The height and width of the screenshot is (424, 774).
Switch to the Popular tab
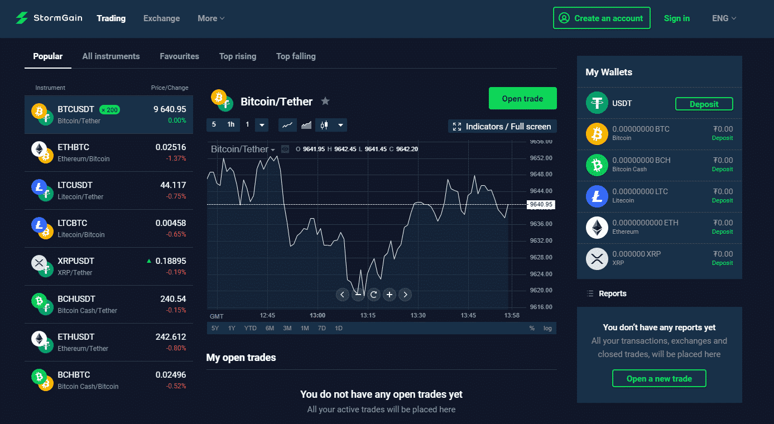coord(48,56)
